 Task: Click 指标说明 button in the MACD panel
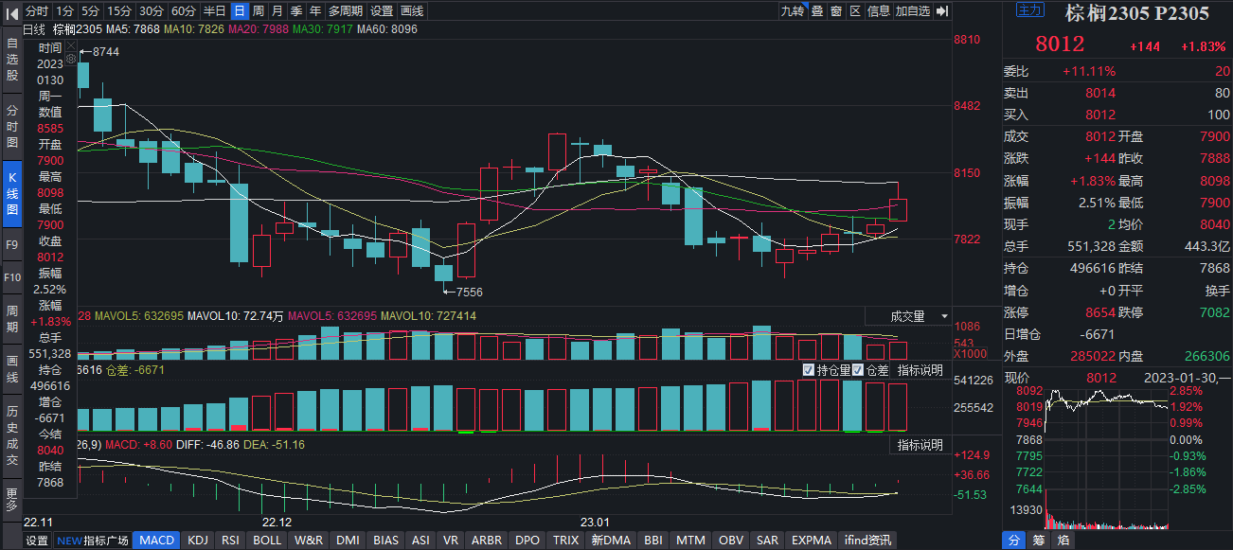920,445
